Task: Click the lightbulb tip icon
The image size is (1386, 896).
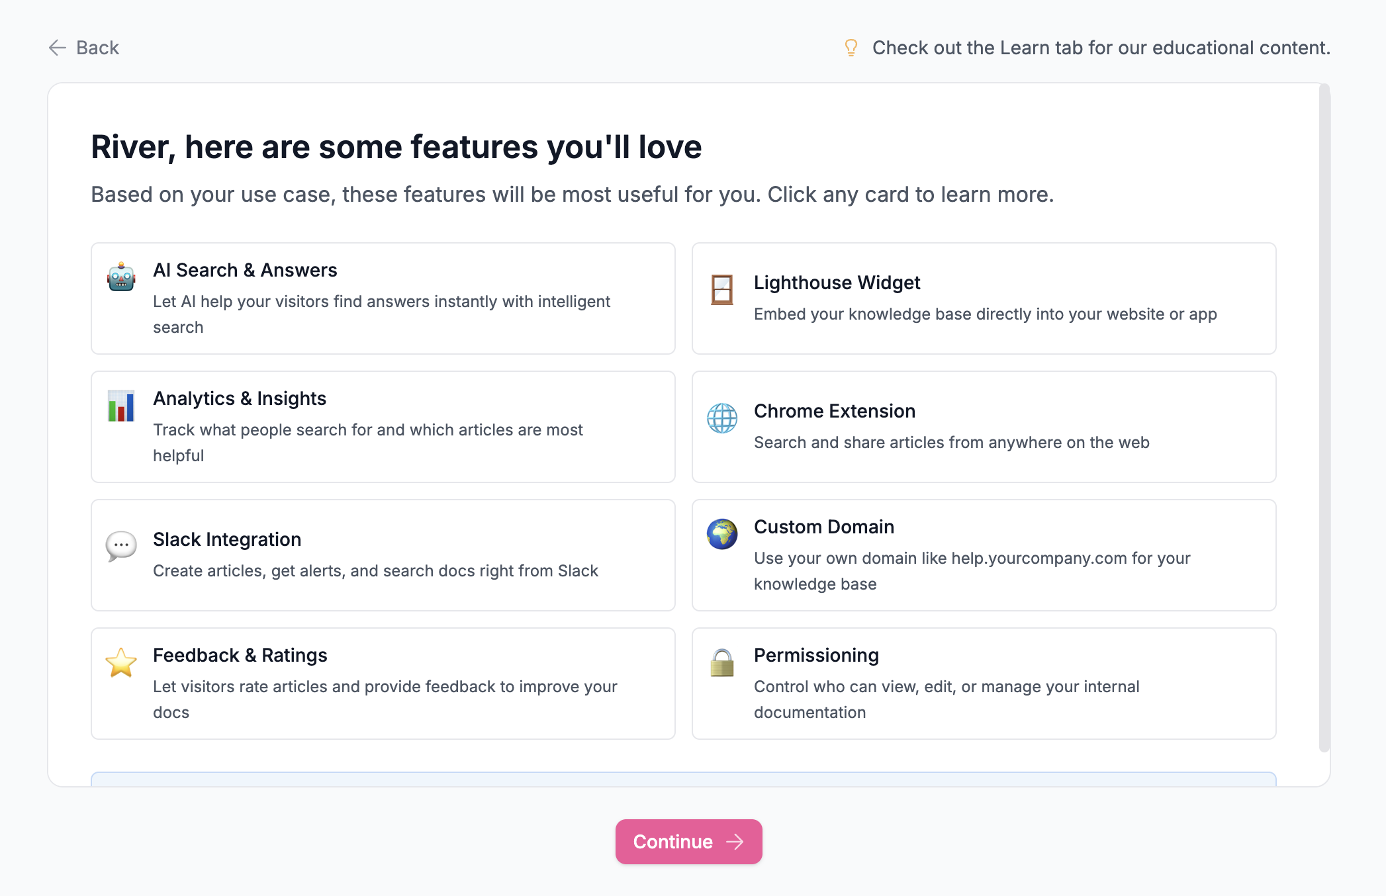Action: [851, 48]
